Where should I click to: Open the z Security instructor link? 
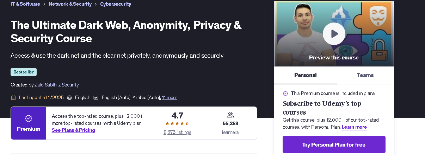pos(68,85)
